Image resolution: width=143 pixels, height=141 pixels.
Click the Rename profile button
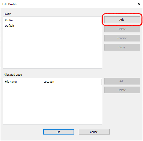122,38
